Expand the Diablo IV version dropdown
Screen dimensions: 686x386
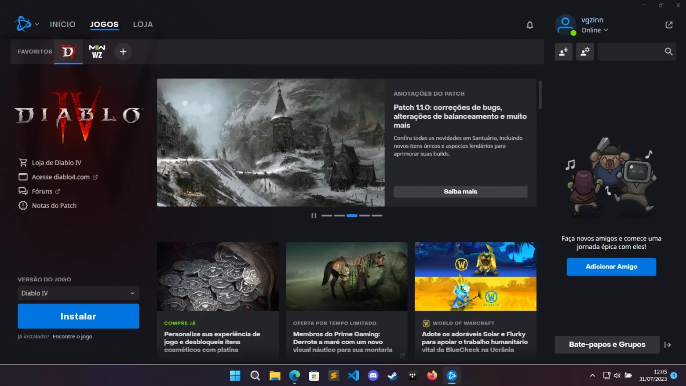pos(78,293)
